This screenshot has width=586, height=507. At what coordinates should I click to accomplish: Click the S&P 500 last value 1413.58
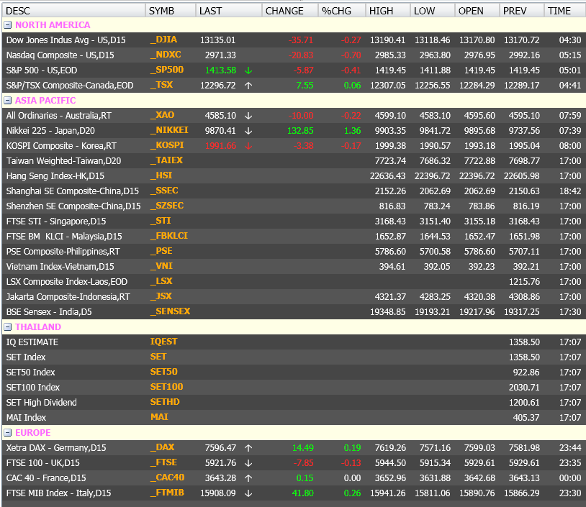coord(221,70)
